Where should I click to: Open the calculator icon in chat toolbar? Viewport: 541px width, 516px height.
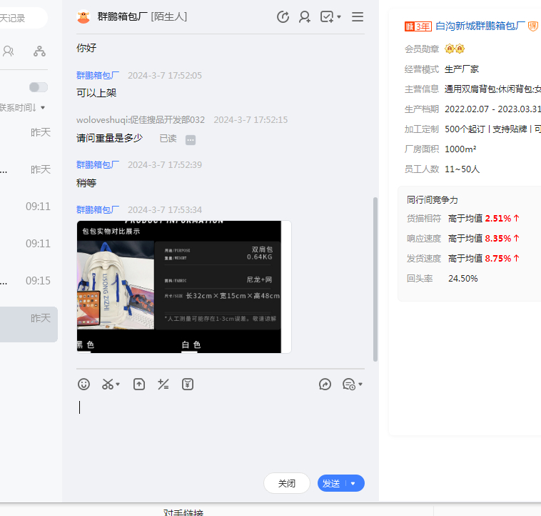click(163, 384)
